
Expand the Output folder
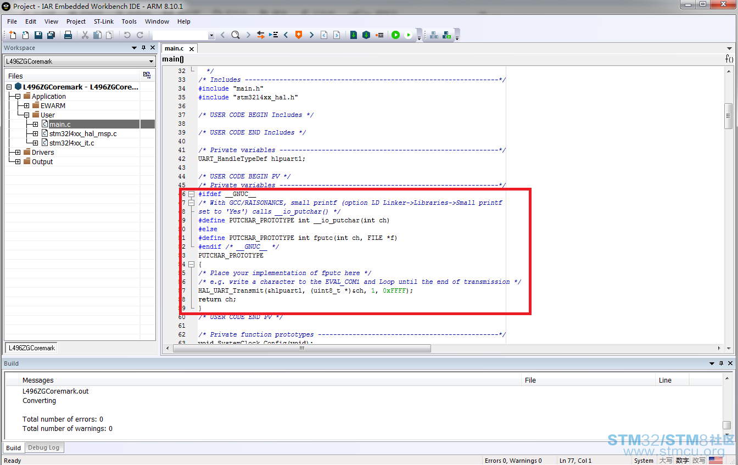click(18, 161)
